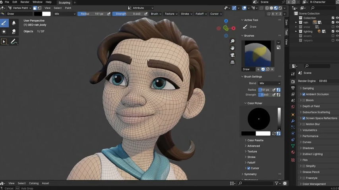The image size is (339, 190).
Task: Toggle camera view icon
Action: coord(232,55)
